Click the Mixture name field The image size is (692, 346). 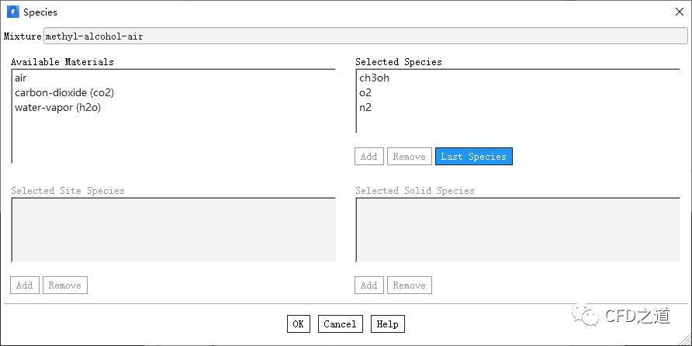click(x=365, y=36)
